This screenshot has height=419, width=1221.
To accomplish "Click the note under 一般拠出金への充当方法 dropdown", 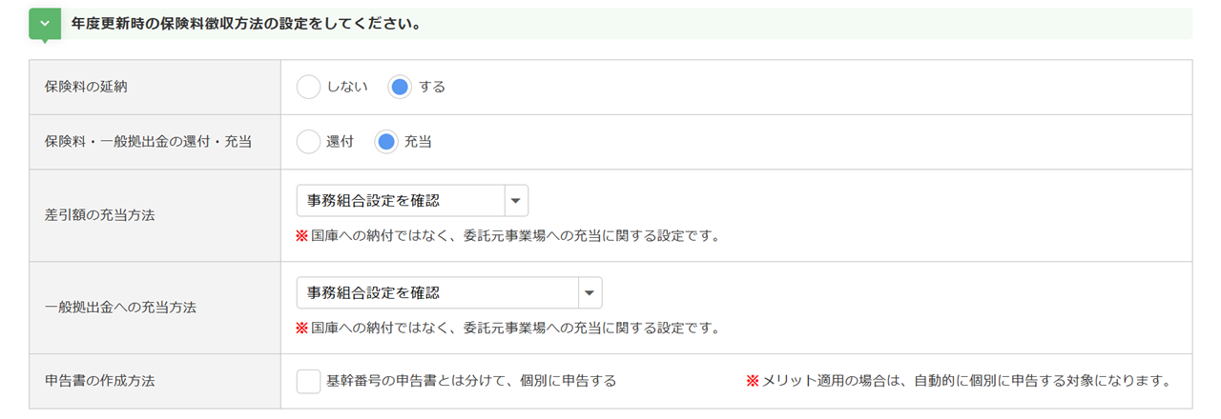I will click(507, 328).
